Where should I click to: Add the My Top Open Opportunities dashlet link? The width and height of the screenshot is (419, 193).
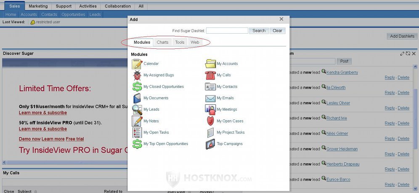(166, 144)
